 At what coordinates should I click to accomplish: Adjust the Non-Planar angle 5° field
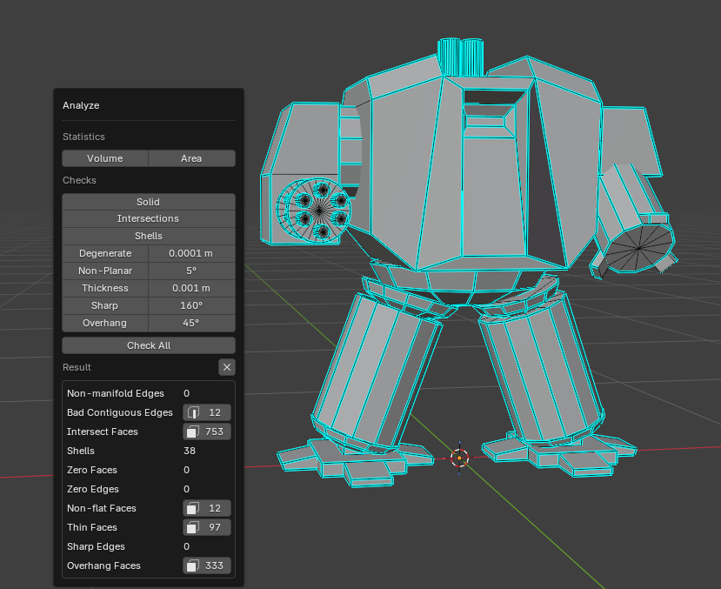191,271
